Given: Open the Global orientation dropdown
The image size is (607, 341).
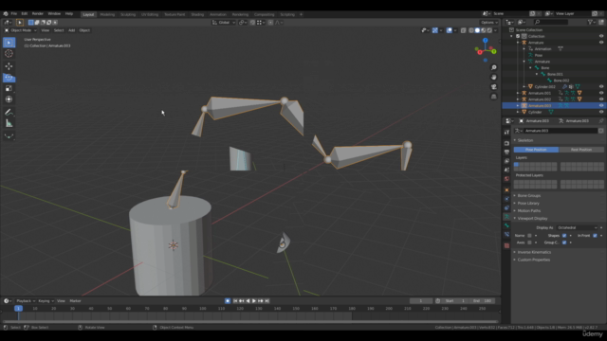Looking at the screenshot, I should click(x=224, y=23).
